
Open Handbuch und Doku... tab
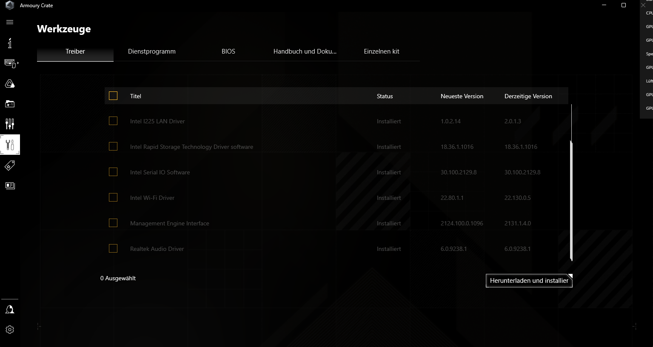(305, 51)
